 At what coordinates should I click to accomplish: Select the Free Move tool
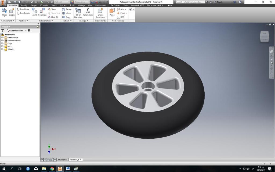23,9
